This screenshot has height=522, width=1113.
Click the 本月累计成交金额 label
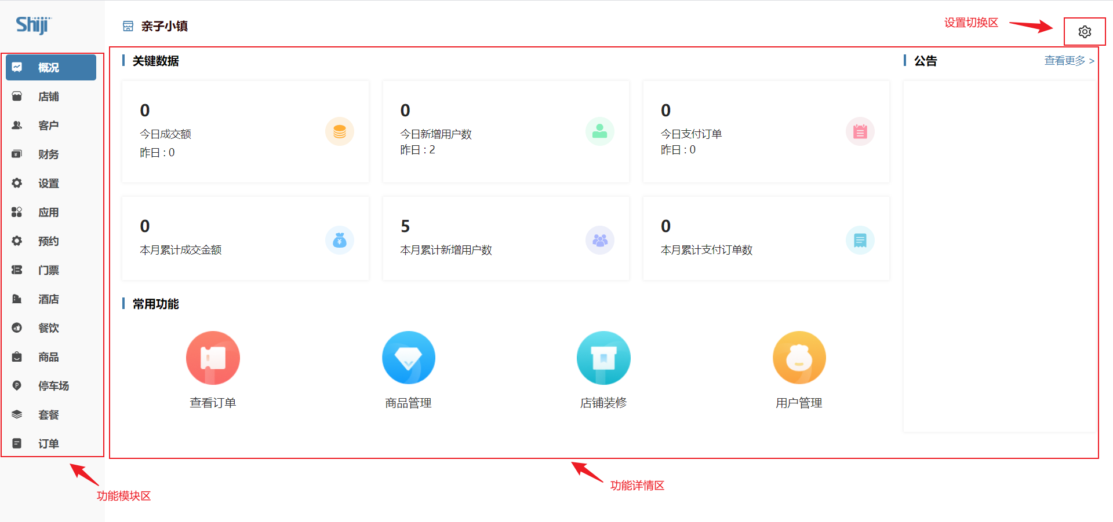[x=180, y=250]
